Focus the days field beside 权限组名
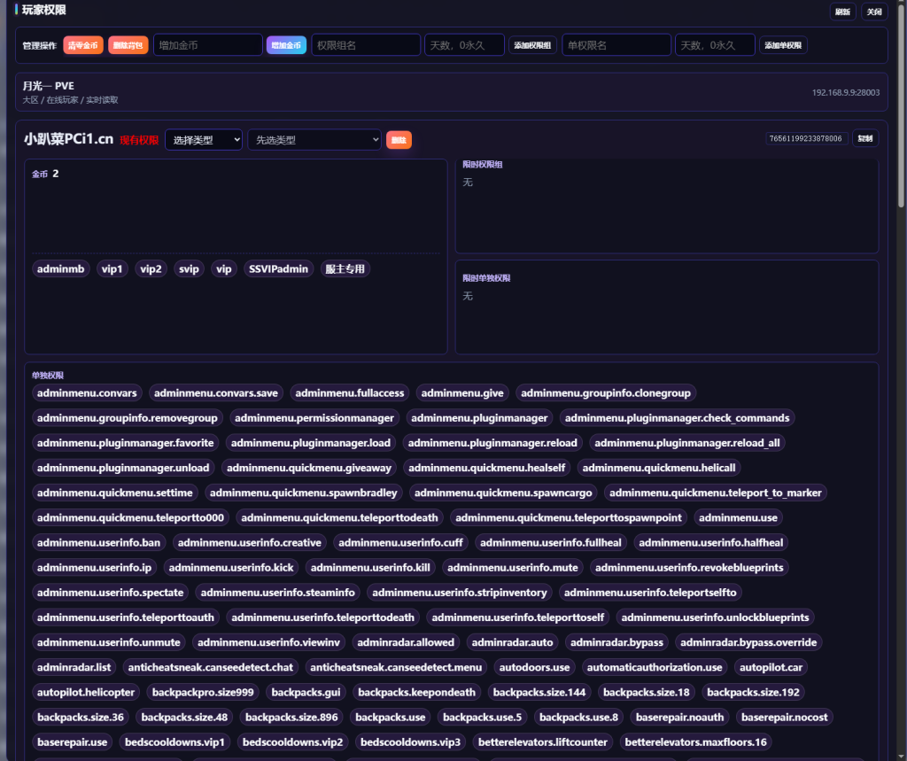The image size is (907, 761). pyautogui.click(x=464, y=45)
